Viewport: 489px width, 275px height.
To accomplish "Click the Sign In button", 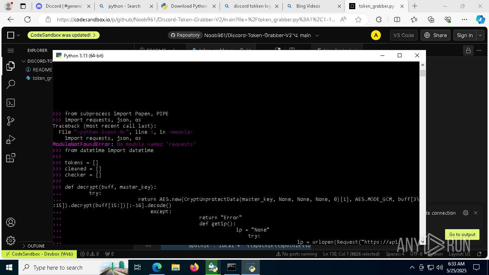I will click(x=465, y=35).
